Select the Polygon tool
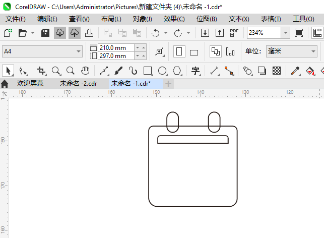Image resolution: width=324 pixels, height=238 pixels. coord(177,71)
